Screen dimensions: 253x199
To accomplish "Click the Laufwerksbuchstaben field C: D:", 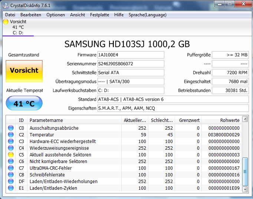I will click(x=131, y=90).
